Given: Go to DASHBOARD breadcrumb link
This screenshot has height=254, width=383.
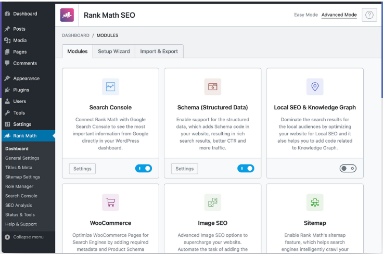Looking at the screenshot, I should pos(76,35).
